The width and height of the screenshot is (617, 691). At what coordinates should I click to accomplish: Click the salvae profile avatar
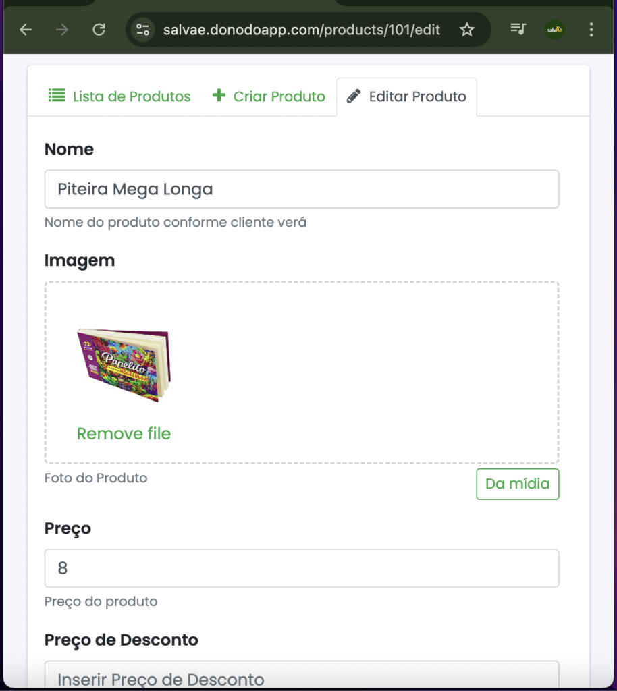click(x=555, y=30)
